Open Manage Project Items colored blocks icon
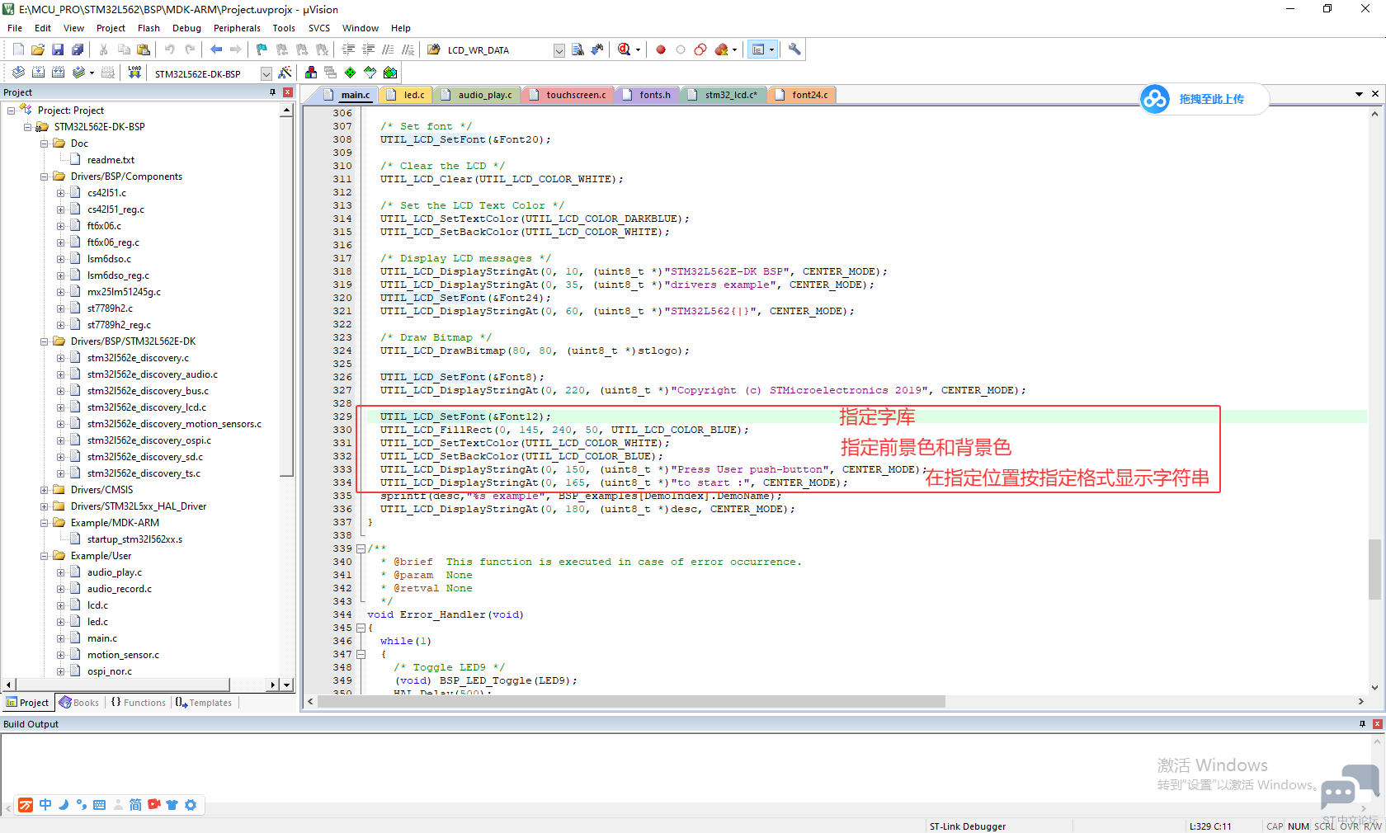 coord(311,73)
